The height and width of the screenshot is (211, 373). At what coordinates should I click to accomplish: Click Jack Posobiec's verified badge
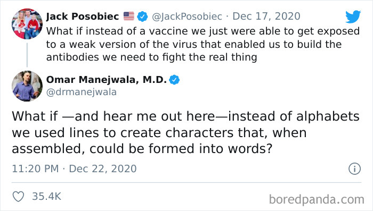click(142, 16)
